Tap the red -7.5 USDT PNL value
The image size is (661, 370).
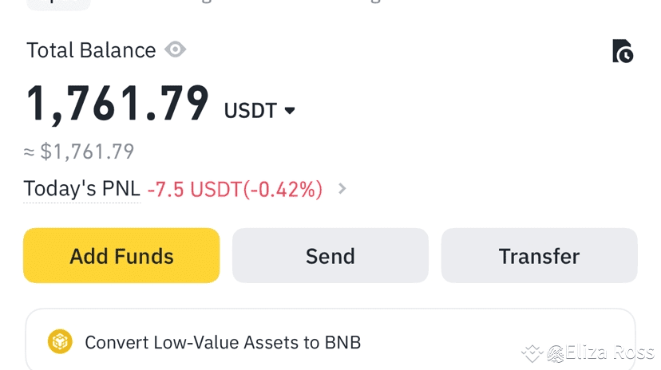coord(235,189)
